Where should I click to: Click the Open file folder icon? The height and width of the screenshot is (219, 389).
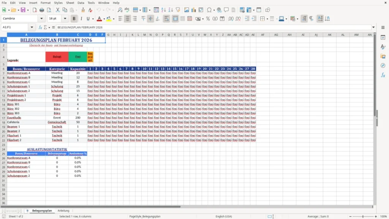coord(13,10)
